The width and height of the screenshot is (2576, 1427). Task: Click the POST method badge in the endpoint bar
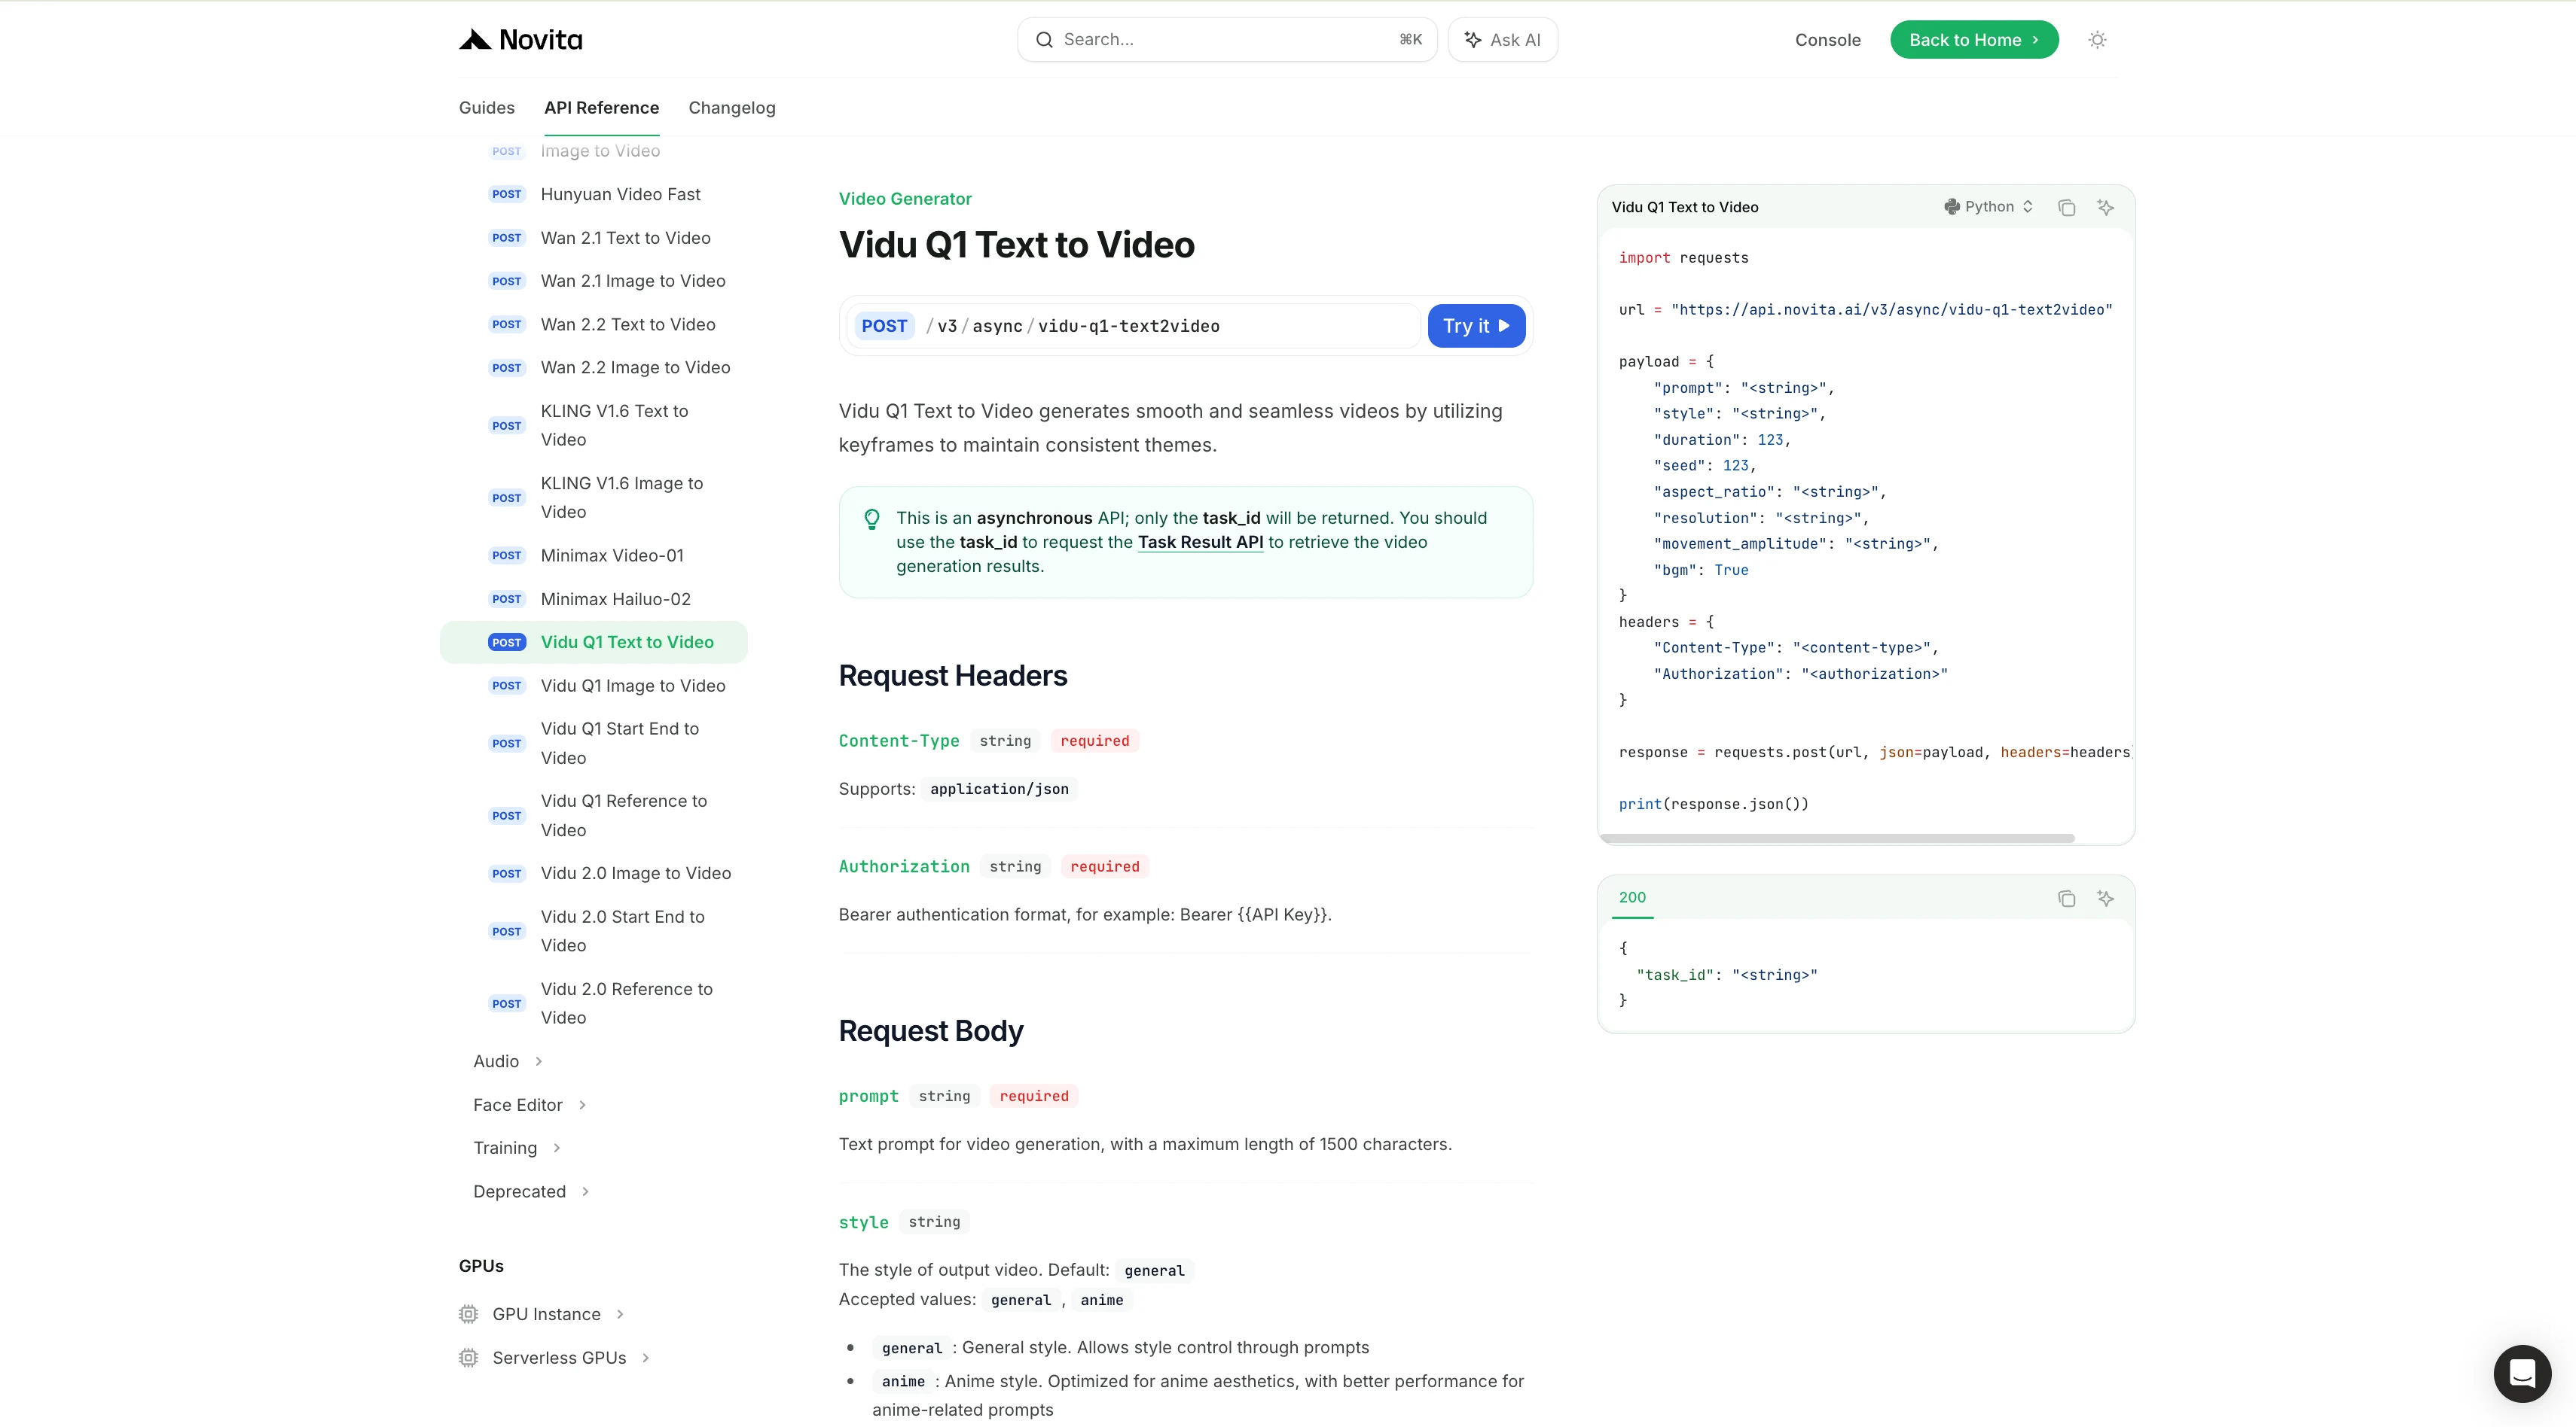click(884, 326)
